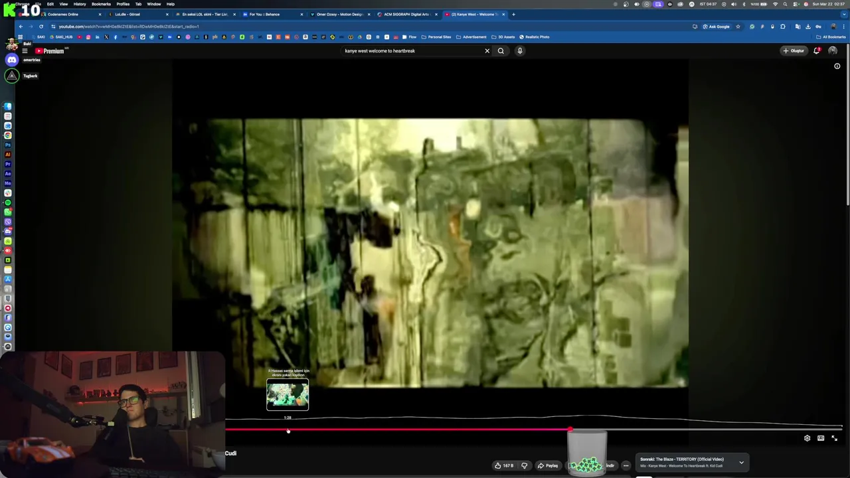Switch to the Omer Ozsoy Motion Design tab
Image resolution: width=850 pixels, height=478 pixels.
pos(339,14)
